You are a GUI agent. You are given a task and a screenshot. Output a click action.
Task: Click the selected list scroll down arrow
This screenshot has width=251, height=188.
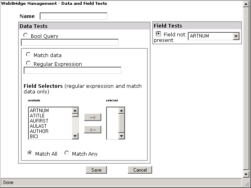click(122, 136)
